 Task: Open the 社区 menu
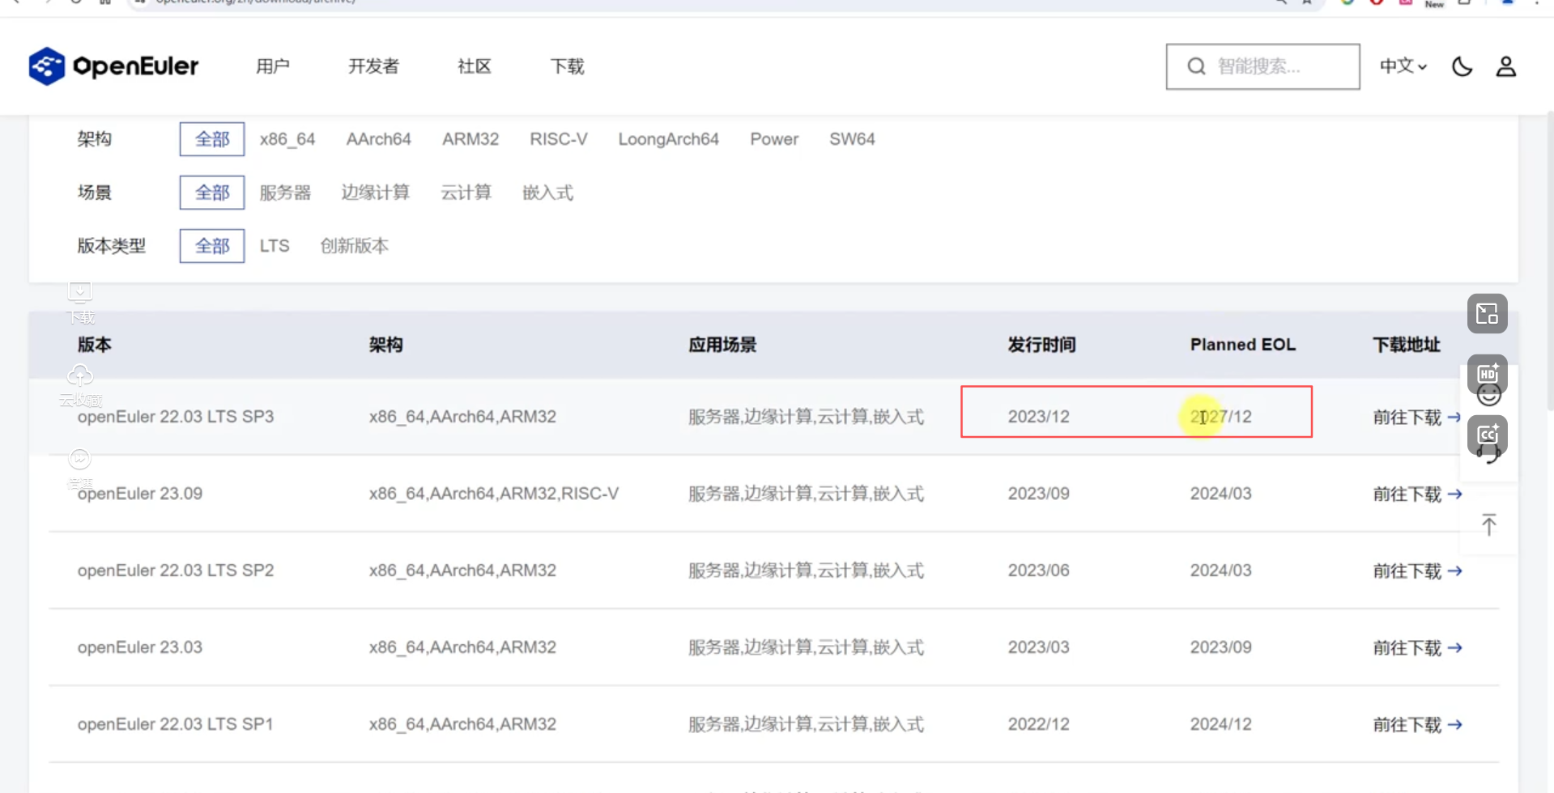coord(475,66)
